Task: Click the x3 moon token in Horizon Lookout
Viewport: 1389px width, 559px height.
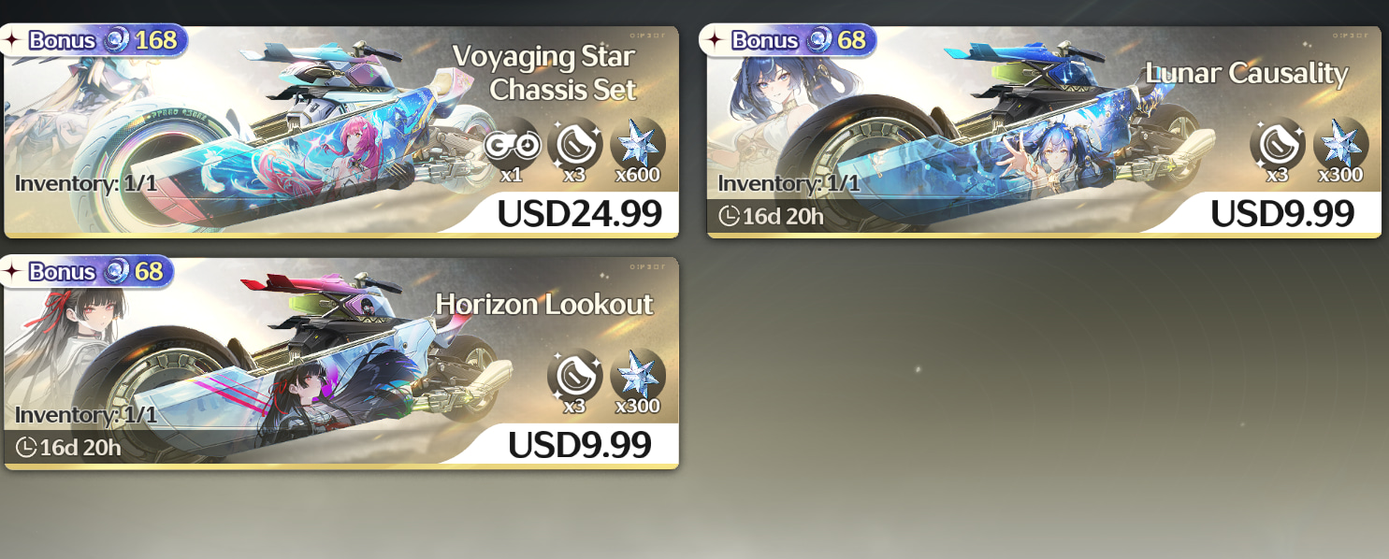Action: pos(575,377)
